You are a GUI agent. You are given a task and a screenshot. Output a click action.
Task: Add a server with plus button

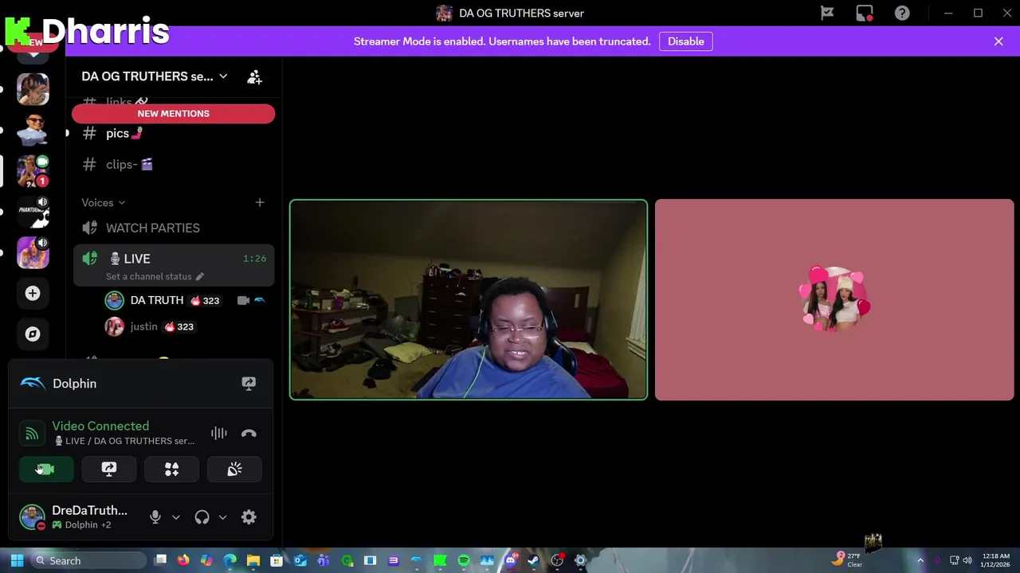tap(33, 294)
